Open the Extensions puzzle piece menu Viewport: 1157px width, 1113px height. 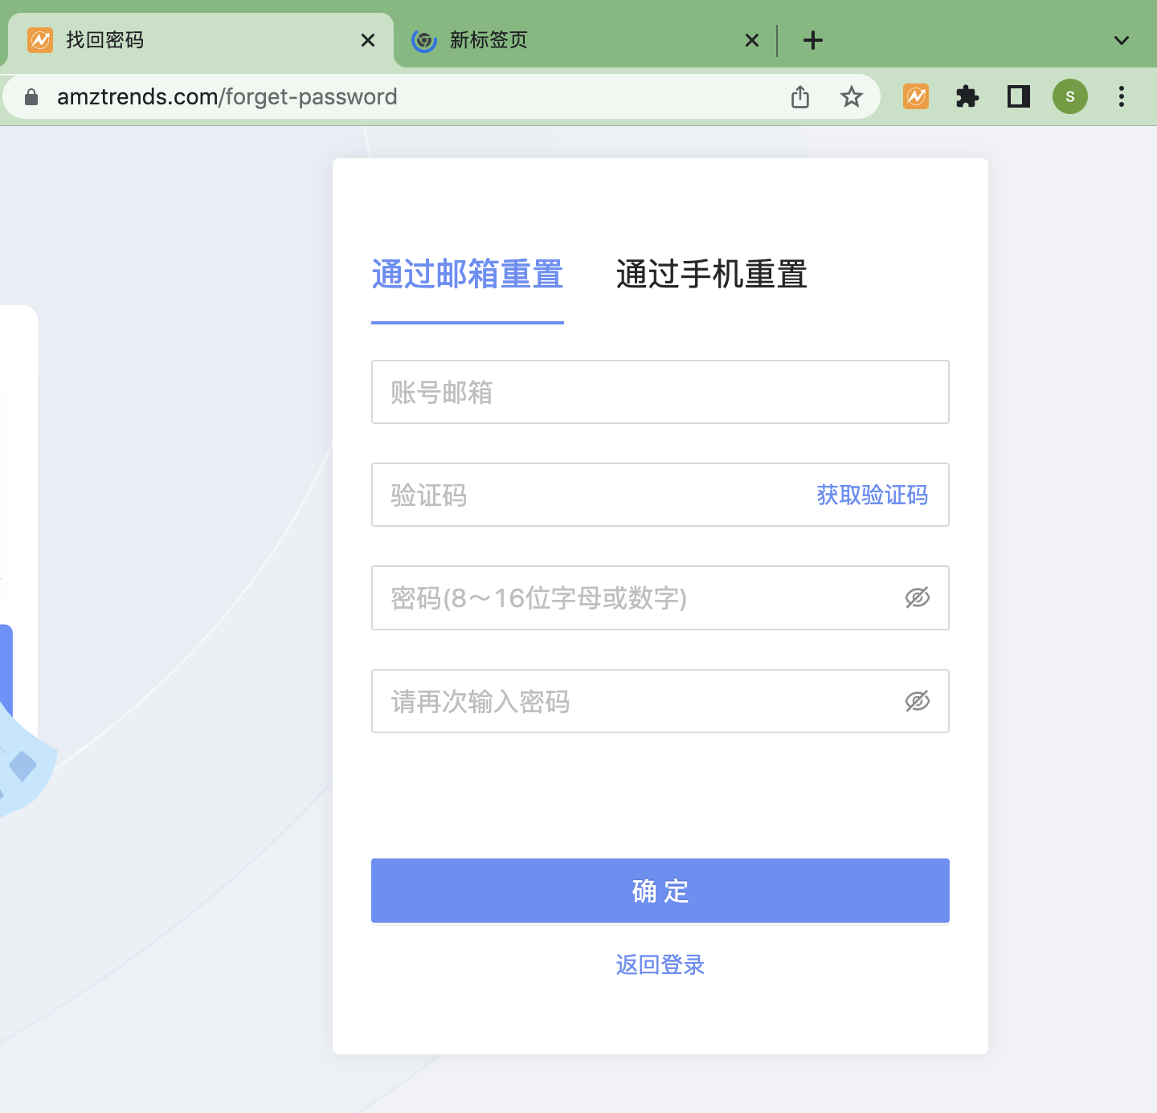(967, 97)
